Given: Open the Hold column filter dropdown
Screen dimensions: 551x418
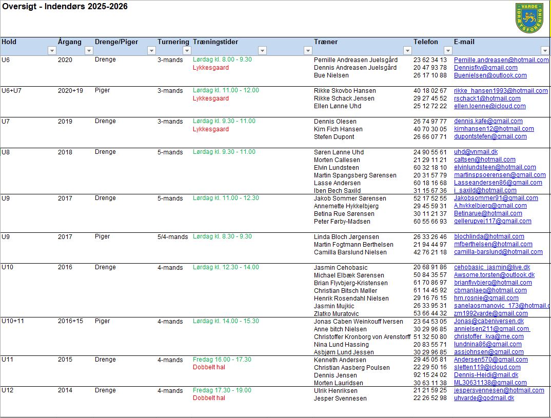Looking at the screenshot, I should click(51, 51).
